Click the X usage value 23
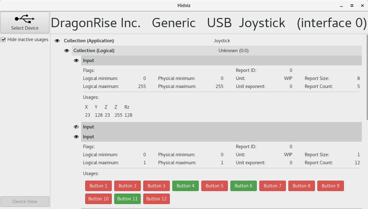The width and height of the screenshot is (368, 209). 88,115
